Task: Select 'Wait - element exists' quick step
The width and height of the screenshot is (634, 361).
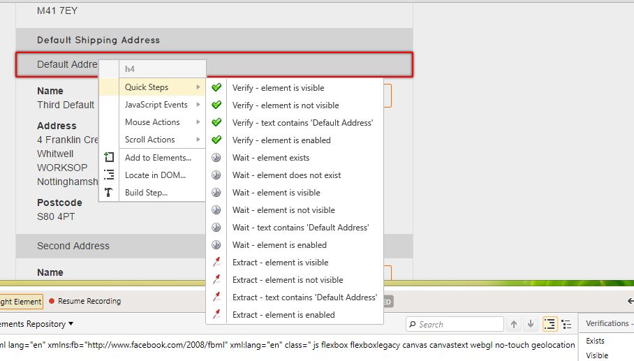Action: coord(271,158)
